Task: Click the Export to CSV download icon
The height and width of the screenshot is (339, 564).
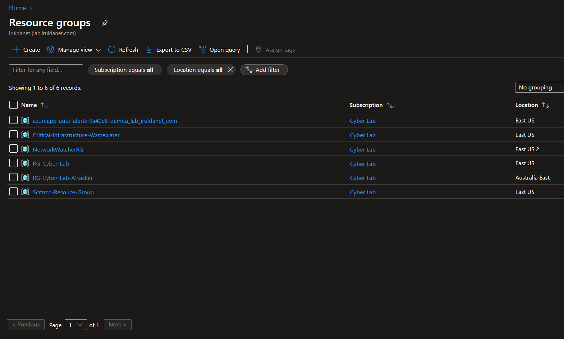Action: pos(149,50)
